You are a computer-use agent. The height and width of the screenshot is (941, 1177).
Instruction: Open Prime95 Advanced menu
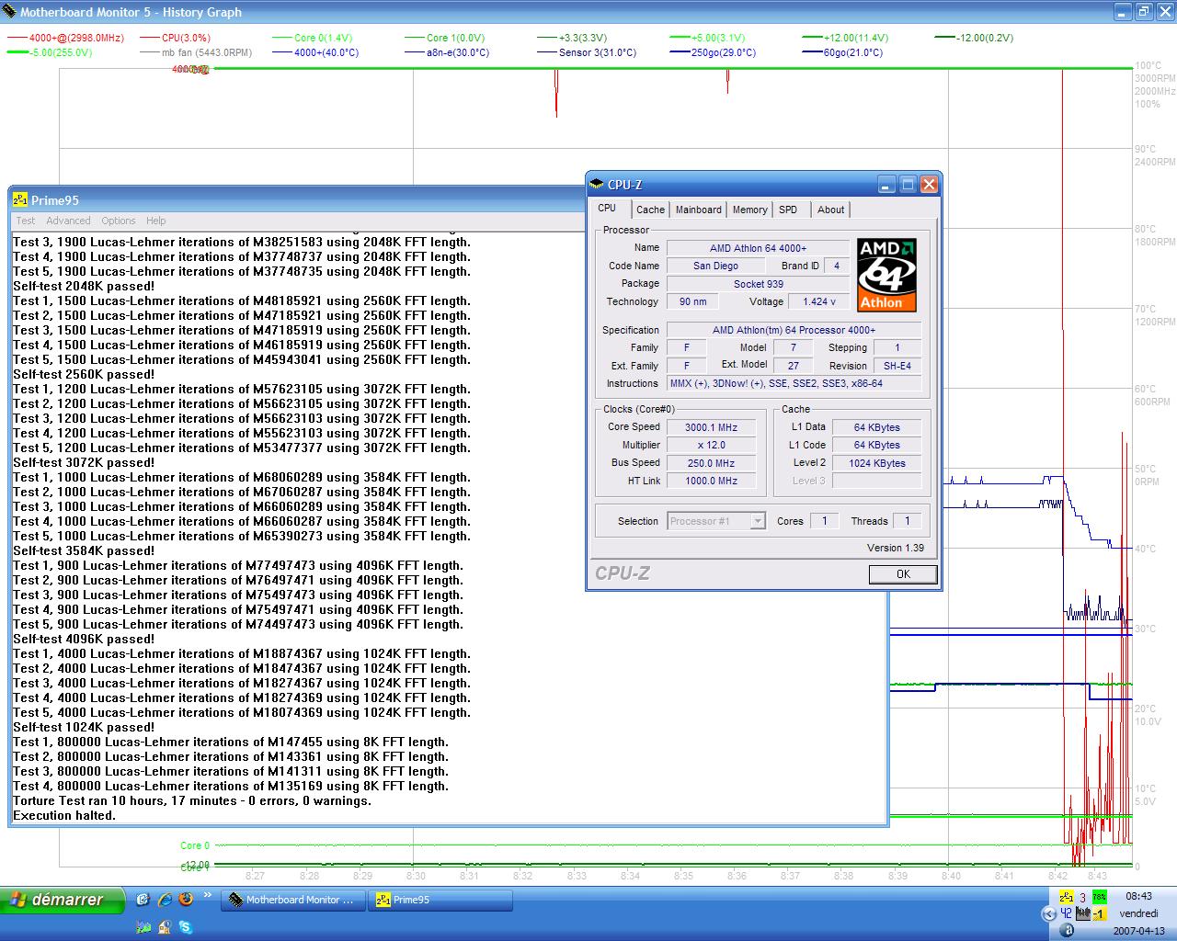click(x=68, y=221)
